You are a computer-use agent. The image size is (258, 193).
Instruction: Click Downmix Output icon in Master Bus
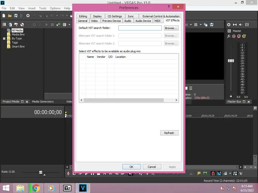pos(235,25)
